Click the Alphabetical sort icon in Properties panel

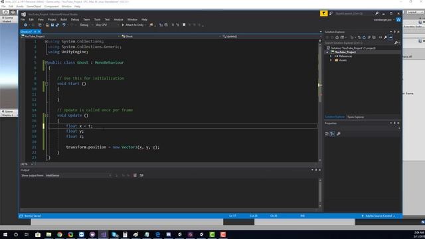[x=332, y=134]
